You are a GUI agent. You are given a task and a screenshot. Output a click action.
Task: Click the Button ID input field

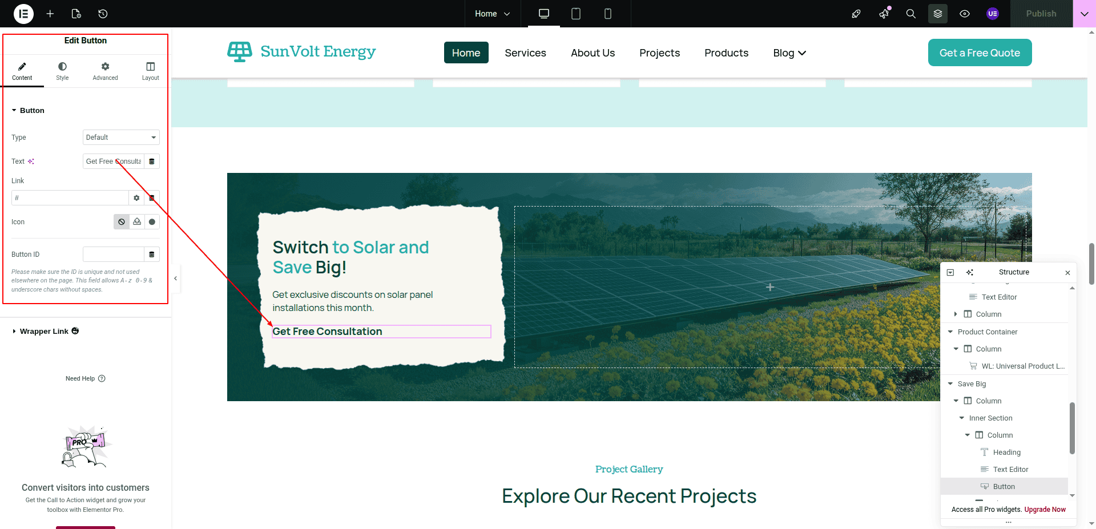click(x=114, y=255)
